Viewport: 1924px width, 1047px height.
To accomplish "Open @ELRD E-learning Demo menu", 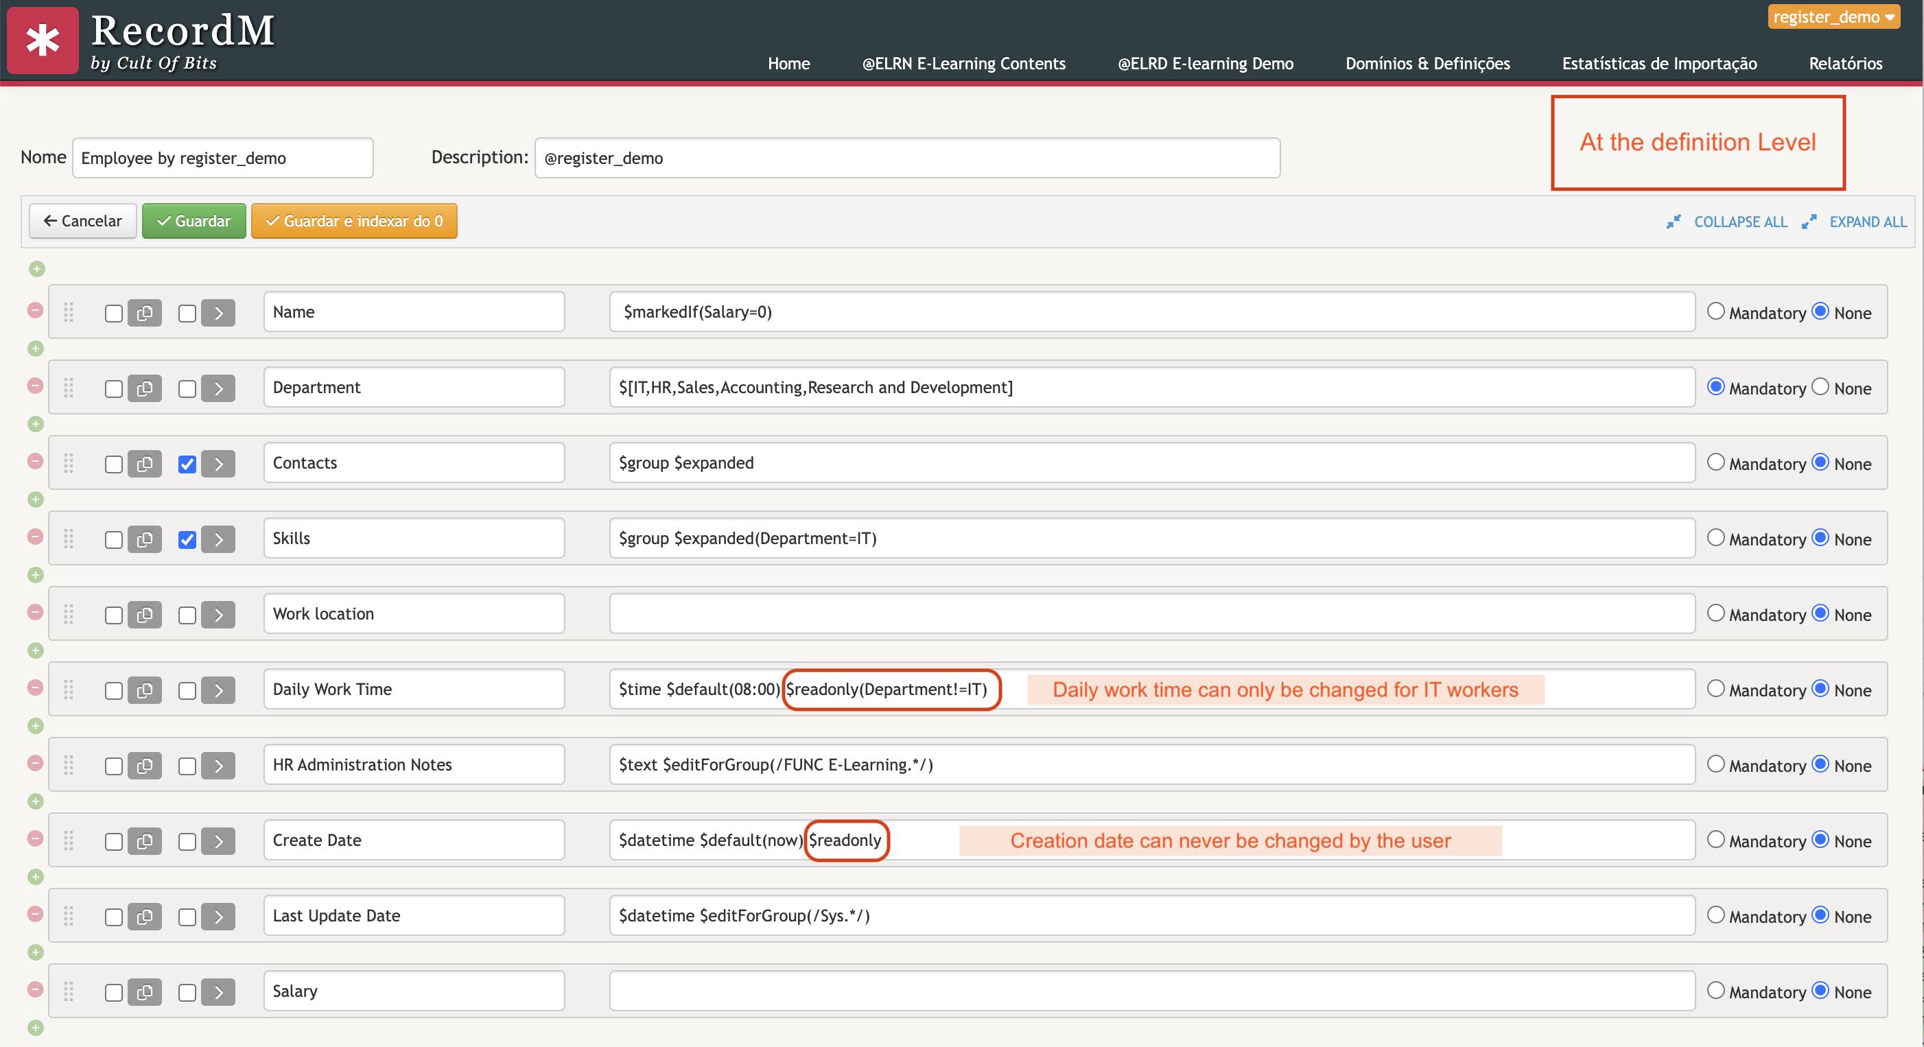I will coord(1206,64).
